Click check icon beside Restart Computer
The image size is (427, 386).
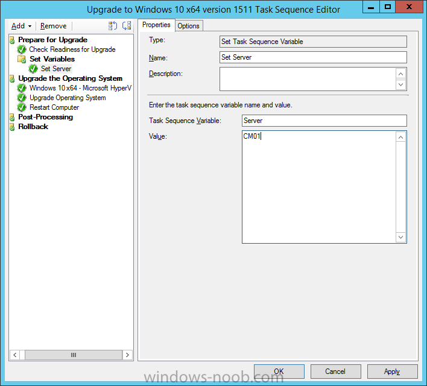(22, 107)
